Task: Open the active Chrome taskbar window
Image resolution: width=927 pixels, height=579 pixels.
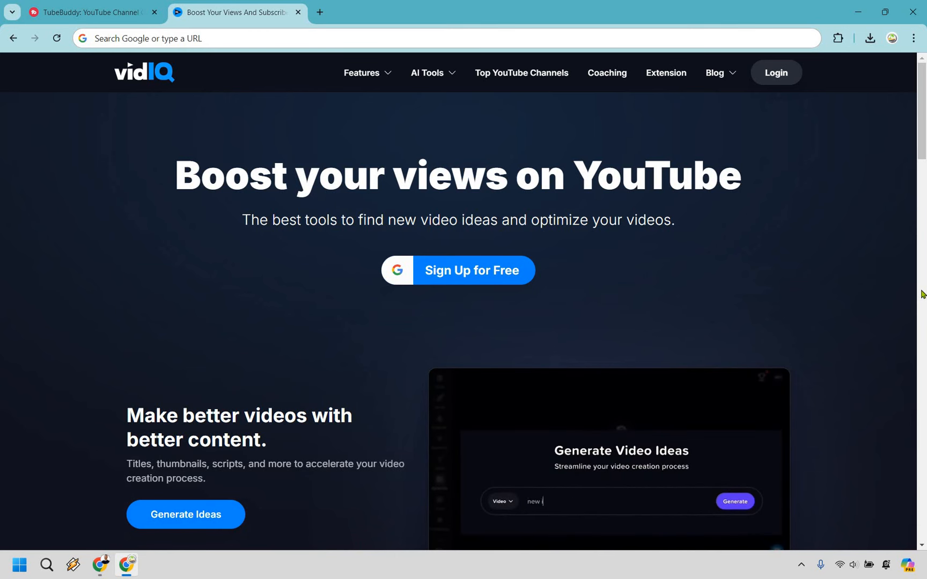Action: (x=127, y=565)
